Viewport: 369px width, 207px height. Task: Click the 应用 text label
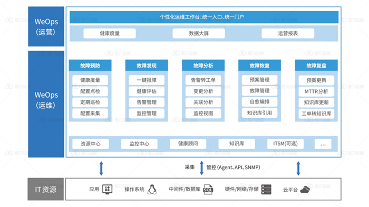point(94,189)
